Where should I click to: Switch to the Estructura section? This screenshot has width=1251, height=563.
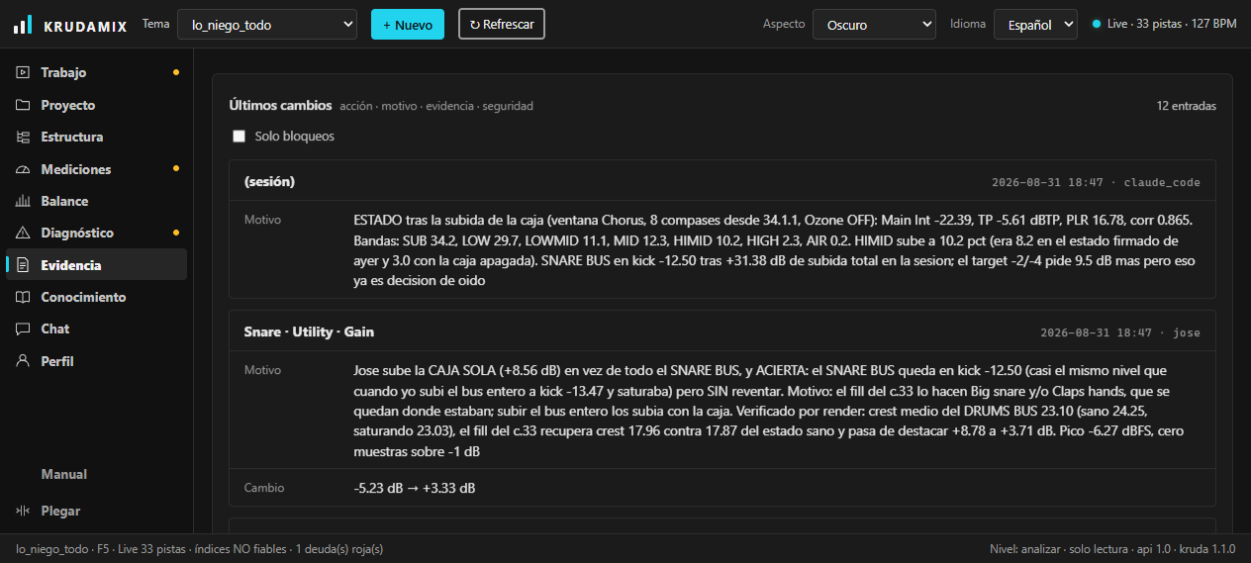coord(97,137)
